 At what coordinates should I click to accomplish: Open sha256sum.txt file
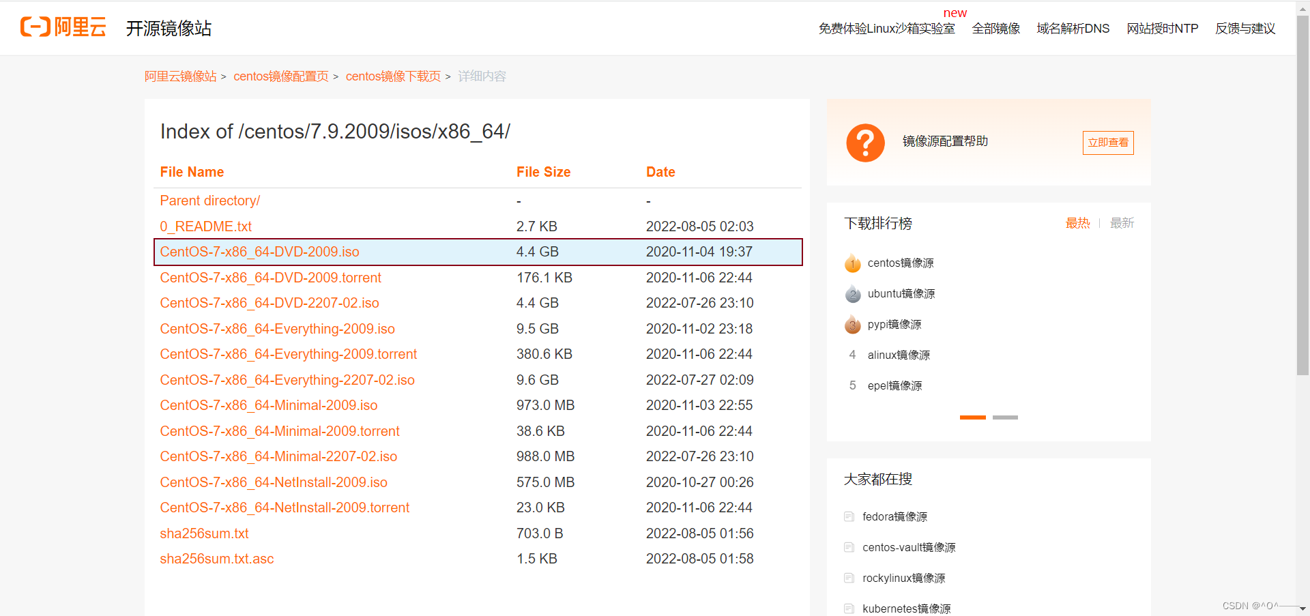[204, 533]
